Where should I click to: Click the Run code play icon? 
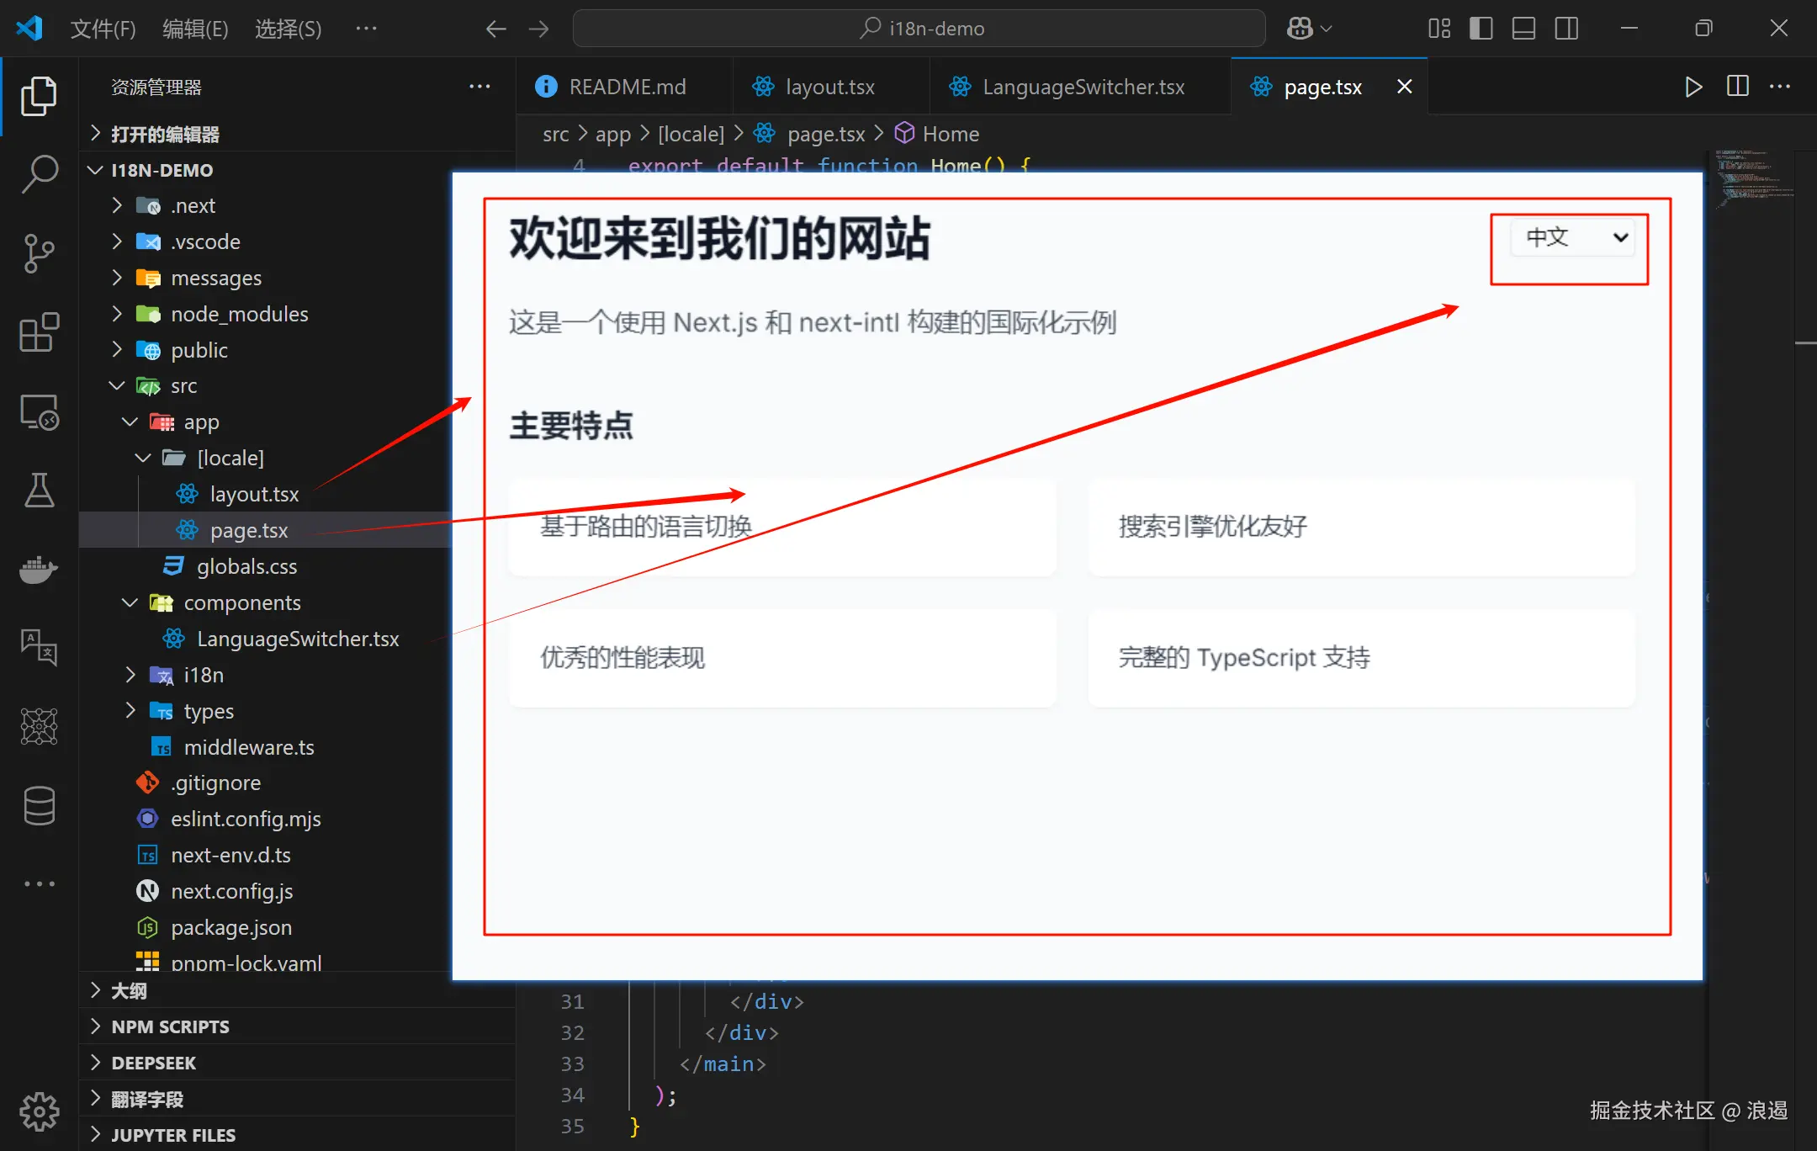click(x=1693, y=87)
